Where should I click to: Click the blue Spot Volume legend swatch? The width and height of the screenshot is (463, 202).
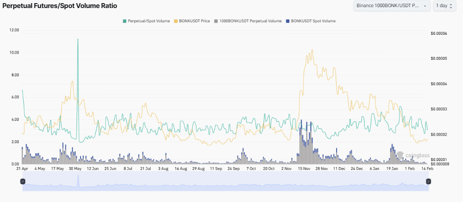(288, 21)
